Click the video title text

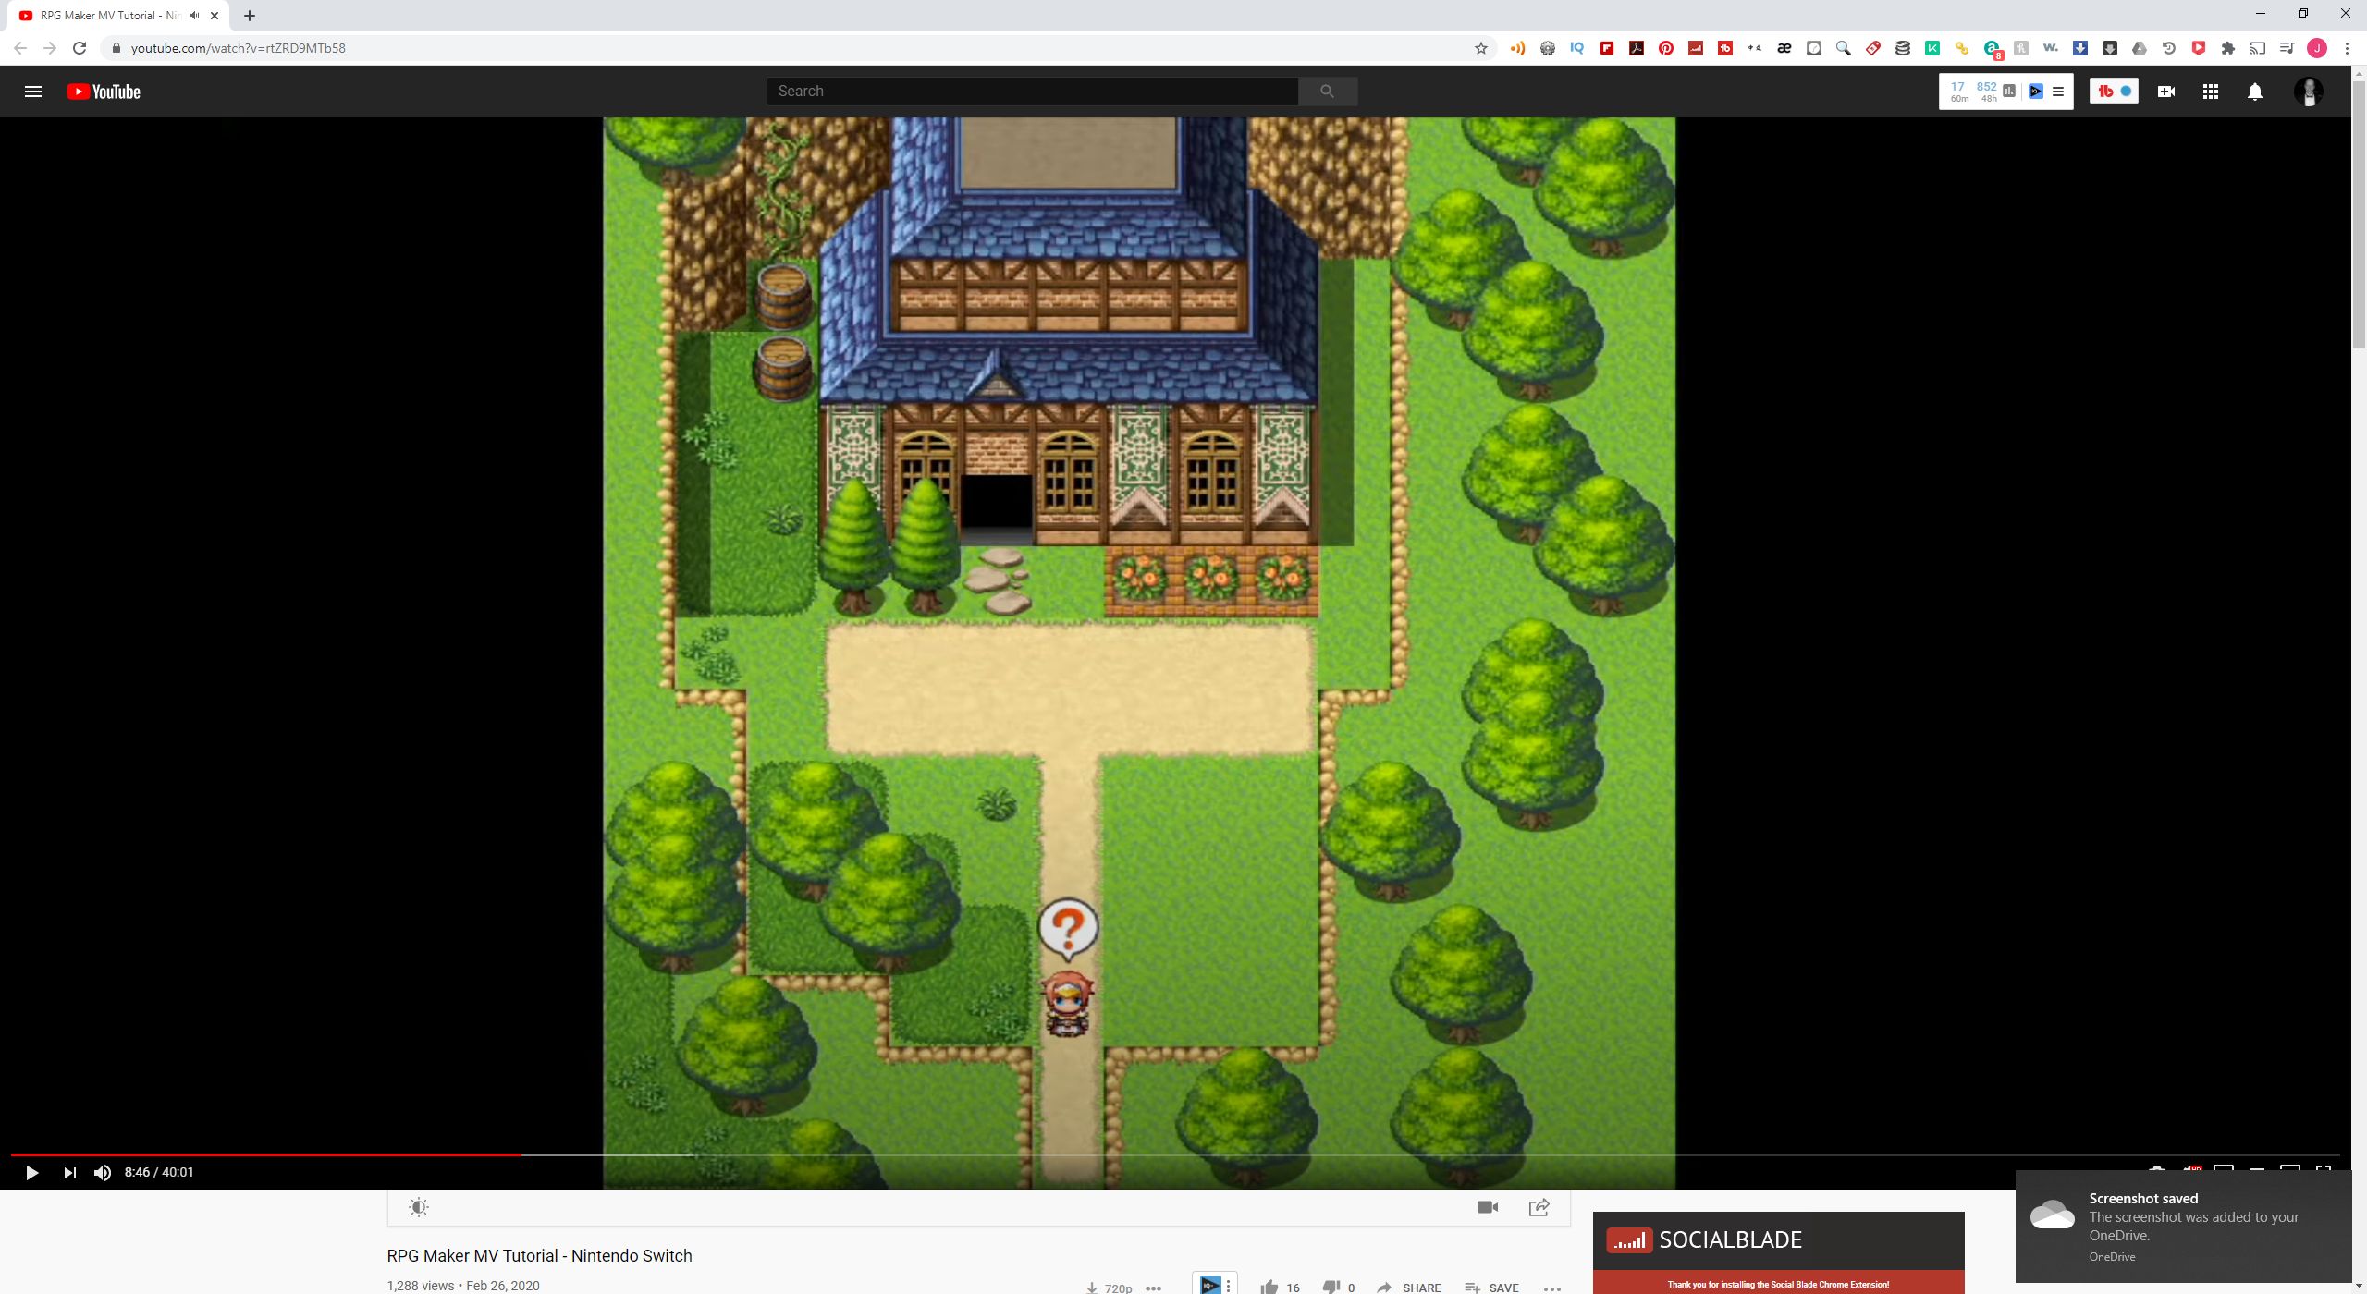(539, 1256)
